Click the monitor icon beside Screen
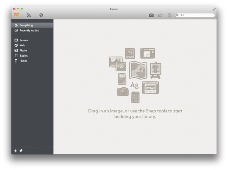The width and height of the screenshot is (228, 170). (x=16, y=40)
